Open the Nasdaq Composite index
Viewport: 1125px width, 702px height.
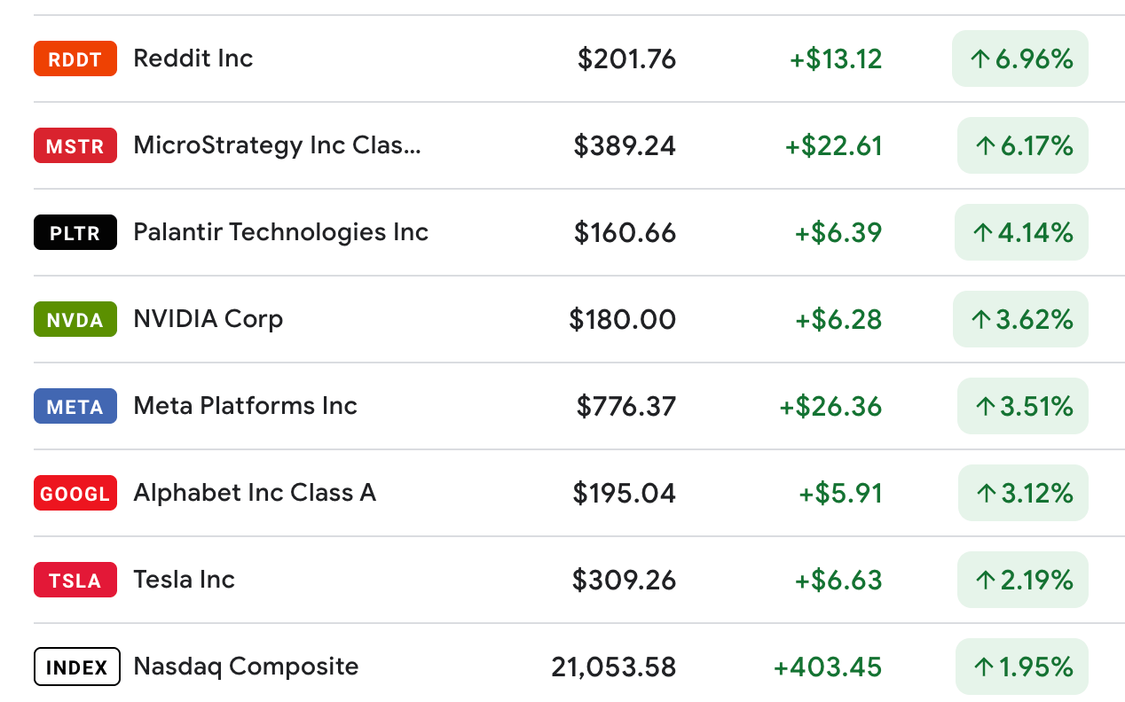pyautogui.click(x=246, y=667)
